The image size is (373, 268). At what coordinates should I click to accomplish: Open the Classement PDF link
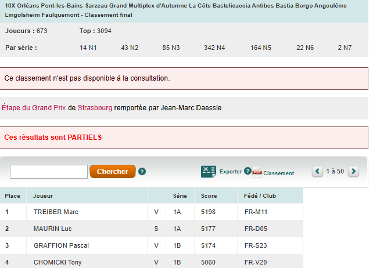tap(278, 173)
